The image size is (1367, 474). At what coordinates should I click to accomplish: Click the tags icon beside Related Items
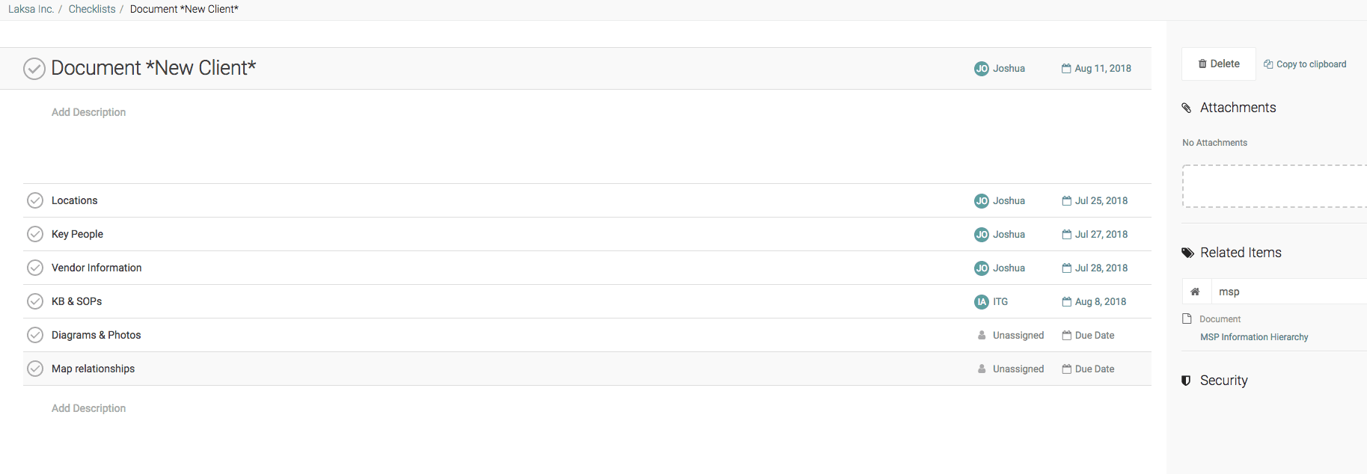click(1187, 253)
